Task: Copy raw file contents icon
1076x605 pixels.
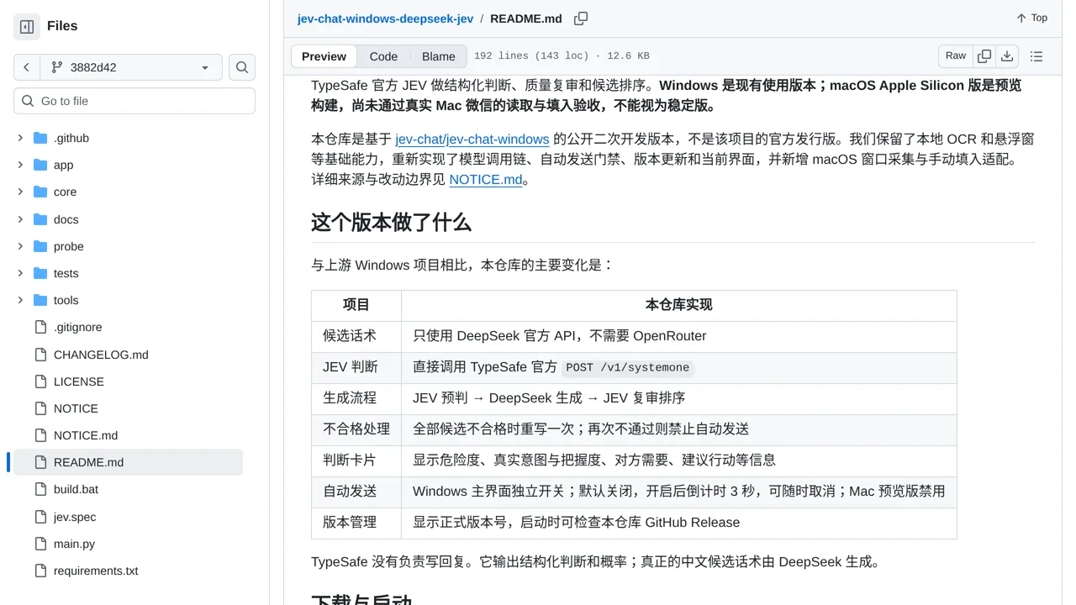Action: (984, 56)
